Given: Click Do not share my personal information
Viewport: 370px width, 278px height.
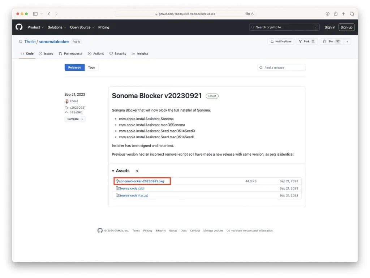Looking at the screenshot, I should (x=249, y=231).
